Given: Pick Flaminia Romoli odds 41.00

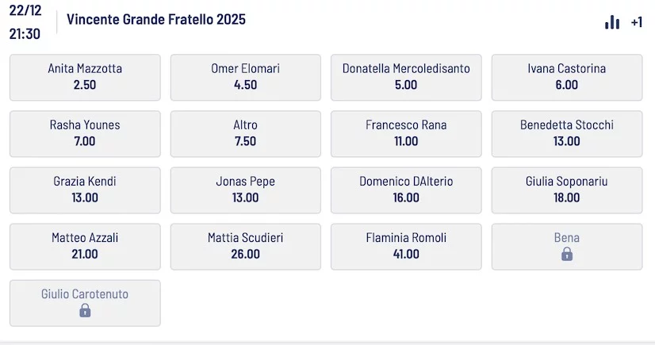Looking at the screenshot, I should pos(406,246).
